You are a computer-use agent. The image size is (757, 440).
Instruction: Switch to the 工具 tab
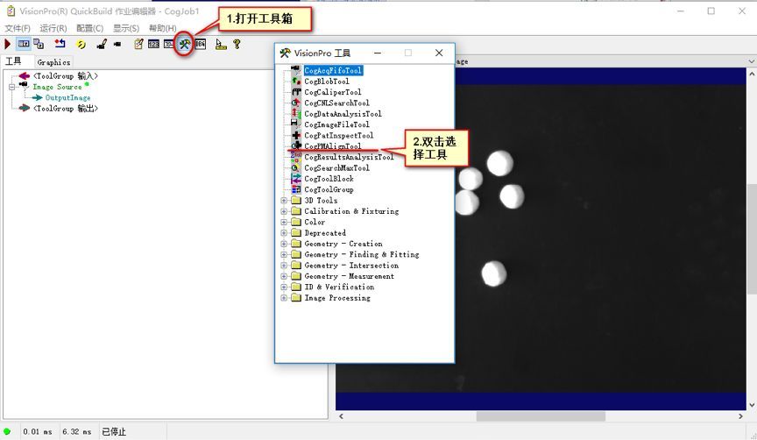(x=13, y=61)
